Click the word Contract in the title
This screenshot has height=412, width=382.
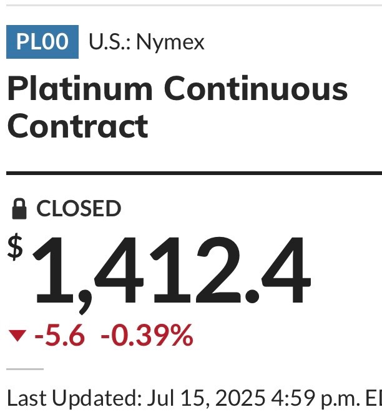(x=78, y=127)
